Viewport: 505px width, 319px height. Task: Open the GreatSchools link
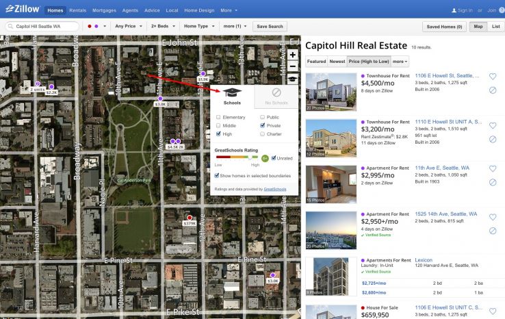click(274, 189)
